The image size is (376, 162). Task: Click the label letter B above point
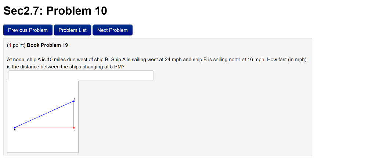tap(74, 98)
